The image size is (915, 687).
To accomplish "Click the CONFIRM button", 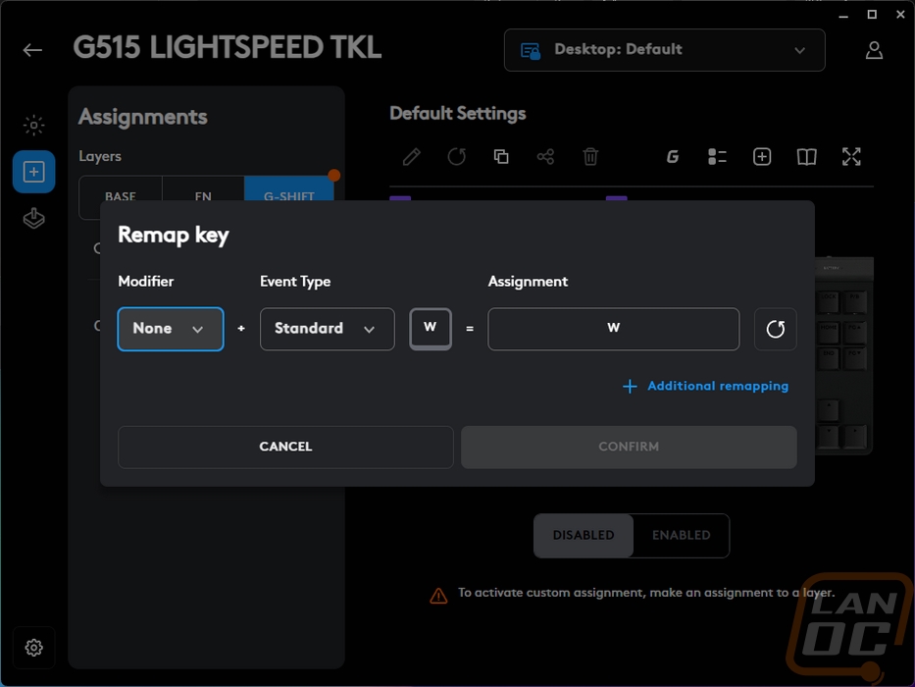I will click(x=629, y=447).
